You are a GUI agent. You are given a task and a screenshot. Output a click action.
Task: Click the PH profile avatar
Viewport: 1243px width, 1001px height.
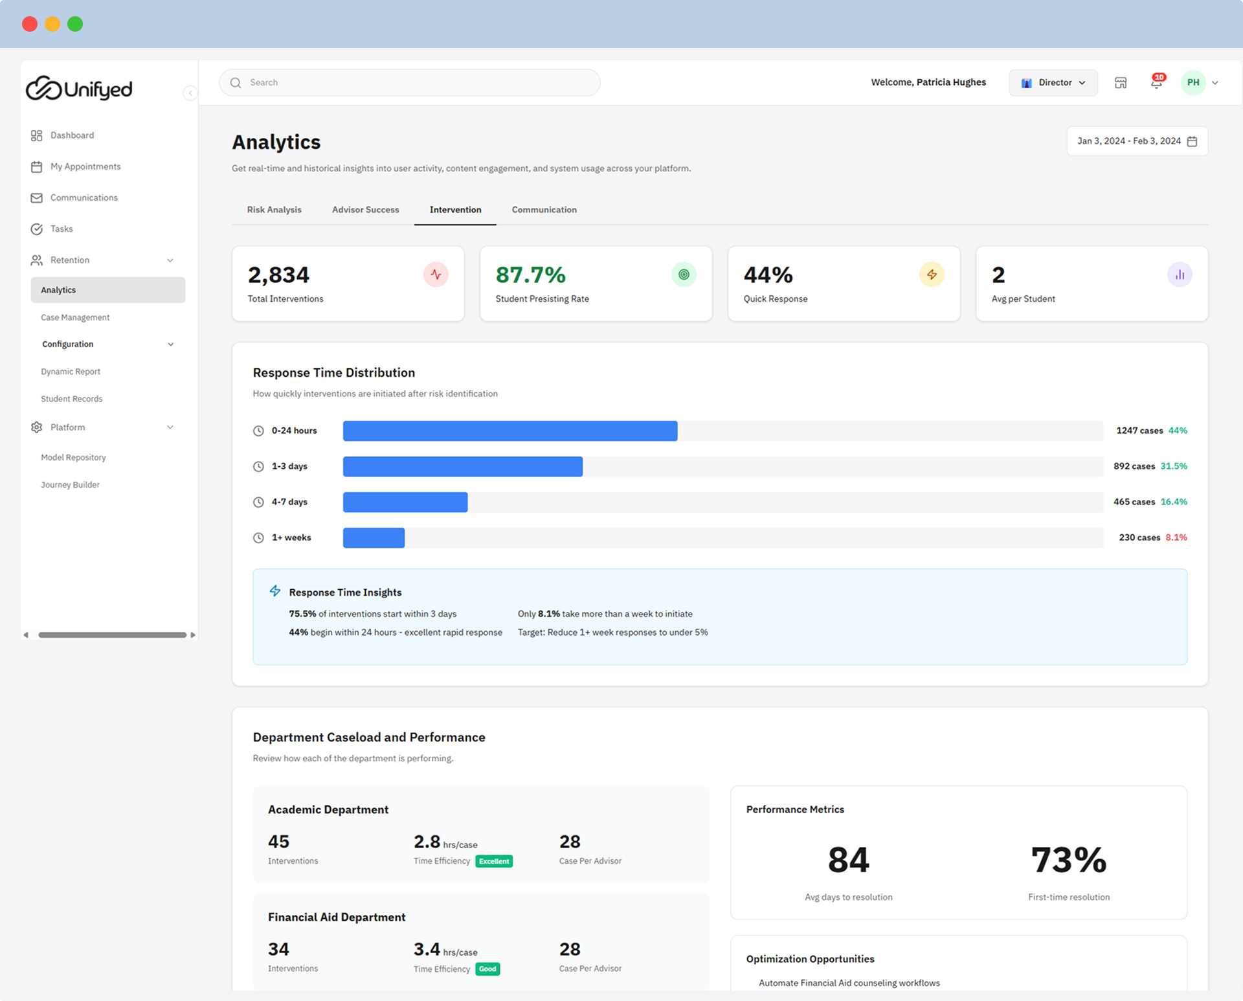coord(1193,83)
